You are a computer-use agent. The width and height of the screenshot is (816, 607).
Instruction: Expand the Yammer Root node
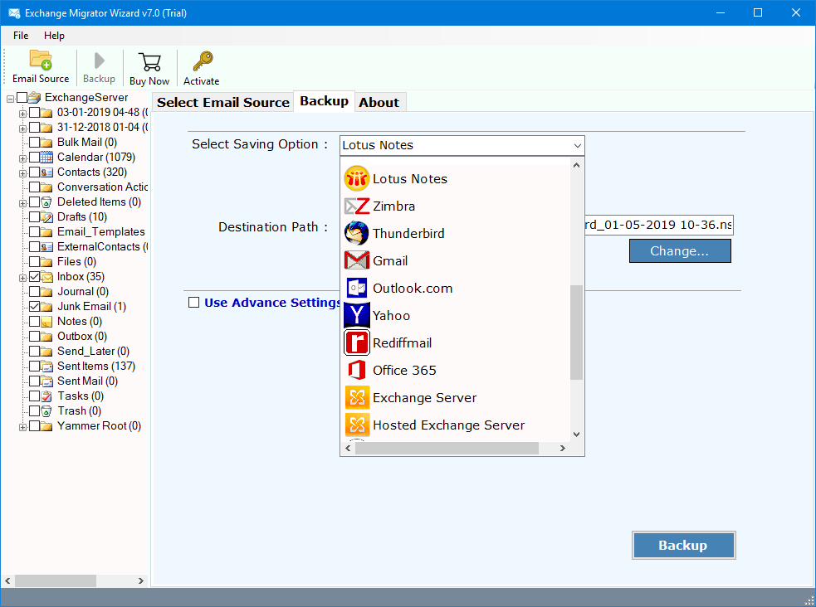(x=22, y=427)
